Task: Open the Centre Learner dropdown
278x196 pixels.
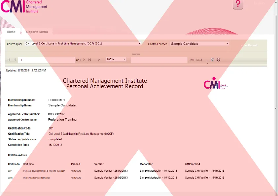Action: point(199,44)
